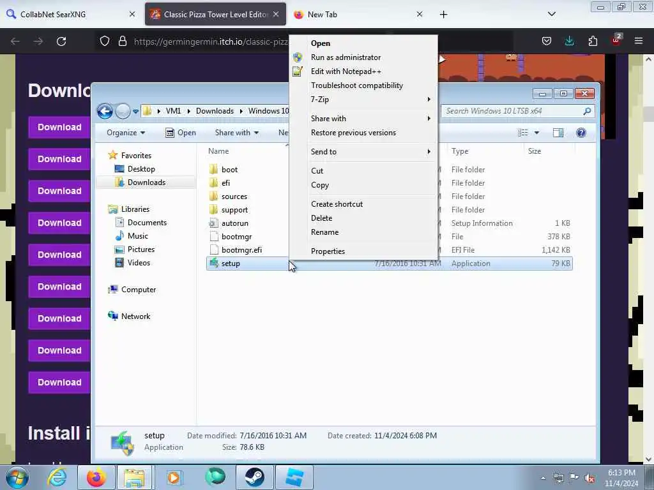Image resolution: width=654 pixels, height=490 pixels.
Task: Open Firefox extensions puzzle icon
Action: point(592,41)
